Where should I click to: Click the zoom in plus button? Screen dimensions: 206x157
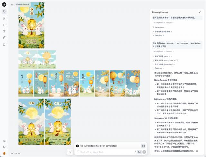(x=12, y=153)
